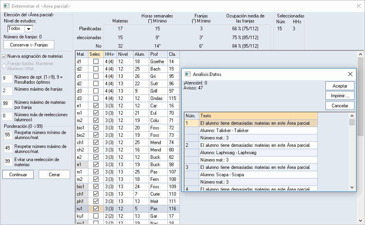Screen dimensions: 365x225
Task: Click the Análisis:Datos dialog title icon
Action: pos(188,74)
